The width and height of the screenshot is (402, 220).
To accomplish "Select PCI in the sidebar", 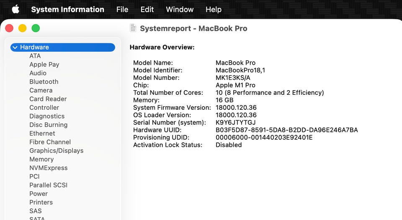I will point(34,177).
